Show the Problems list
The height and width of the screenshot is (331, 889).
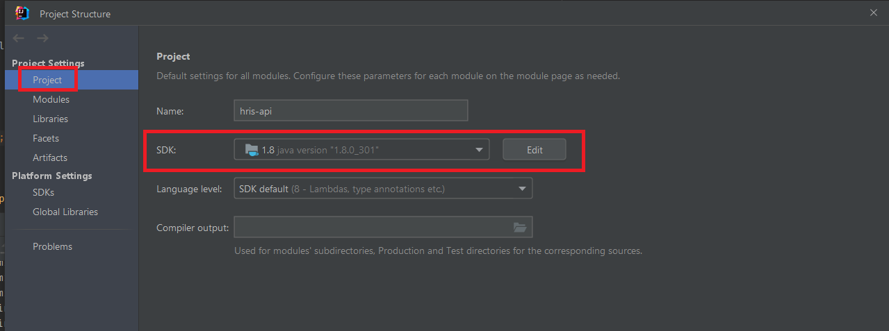[52, 246]
